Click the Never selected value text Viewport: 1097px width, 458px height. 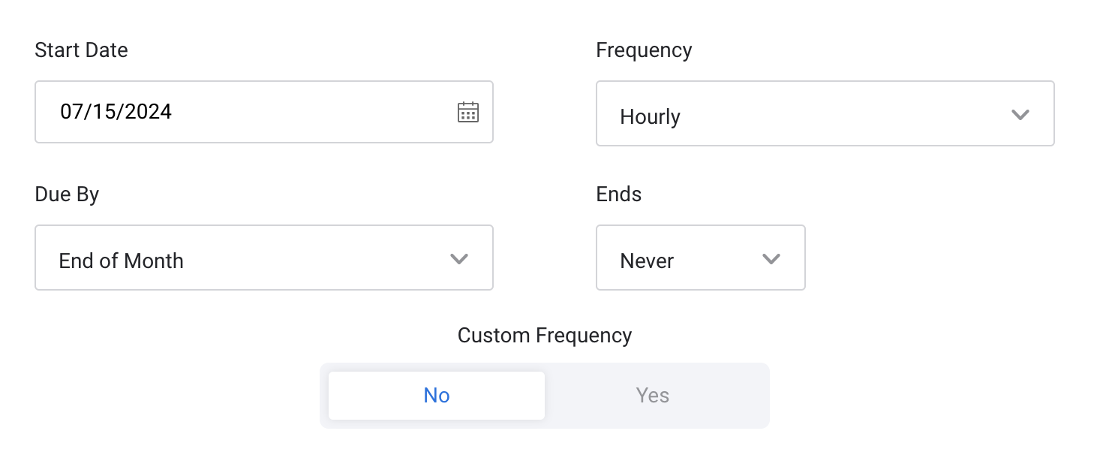point(647,261)
